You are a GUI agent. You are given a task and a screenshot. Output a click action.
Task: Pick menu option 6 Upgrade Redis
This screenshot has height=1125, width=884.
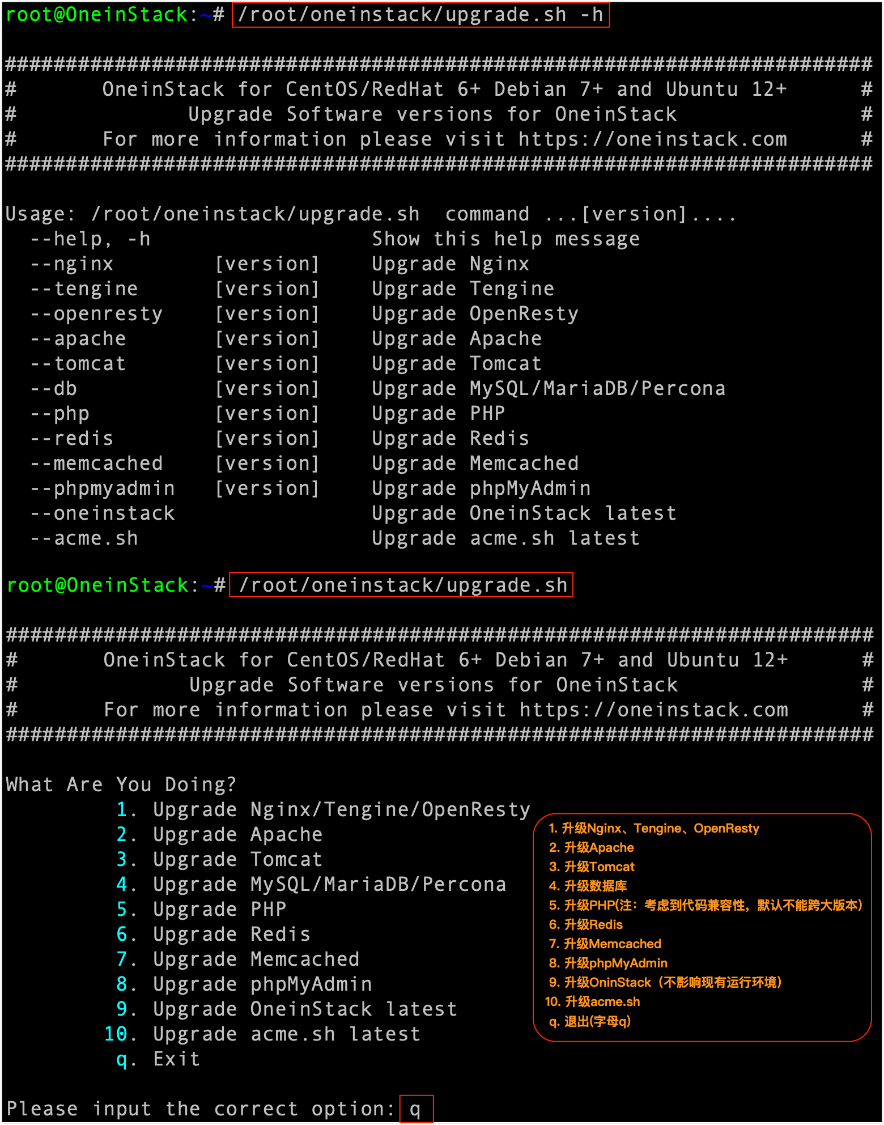point(213,934)
